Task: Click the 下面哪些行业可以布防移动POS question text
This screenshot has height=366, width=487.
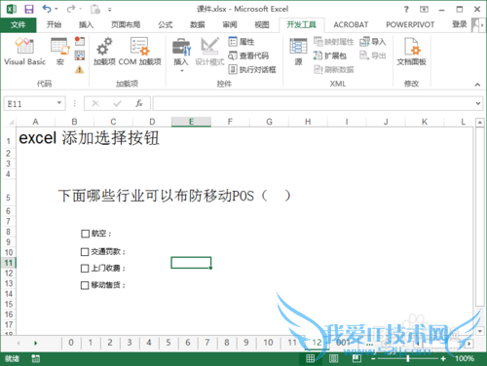Action: pos(174,196)
